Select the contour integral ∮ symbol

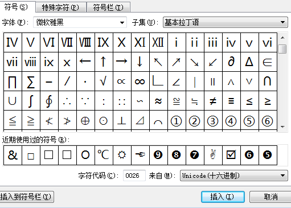coord(49,101)
